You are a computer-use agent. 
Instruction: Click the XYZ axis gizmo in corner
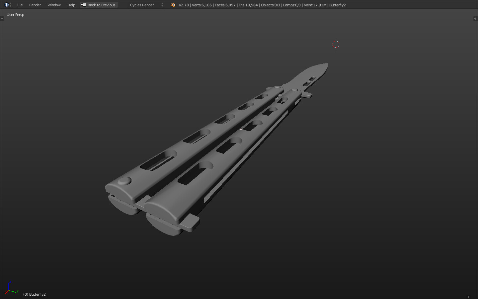click(11, 288)
